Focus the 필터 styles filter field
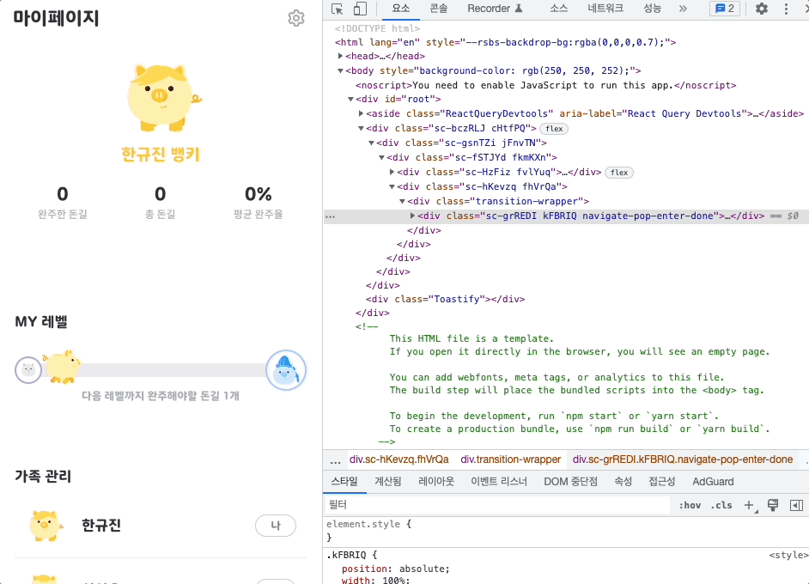 pyautogui.click(x=497, y=505)
